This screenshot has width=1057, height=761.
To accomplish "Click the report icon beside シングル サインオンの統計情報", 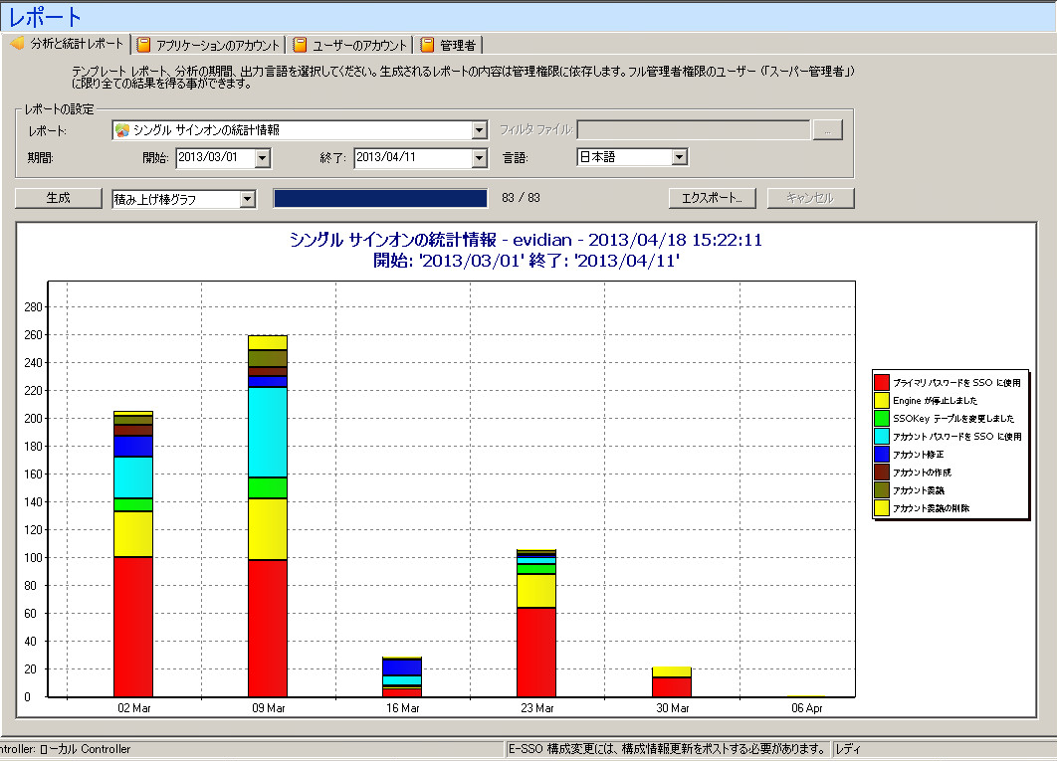I will pos(121,130).
